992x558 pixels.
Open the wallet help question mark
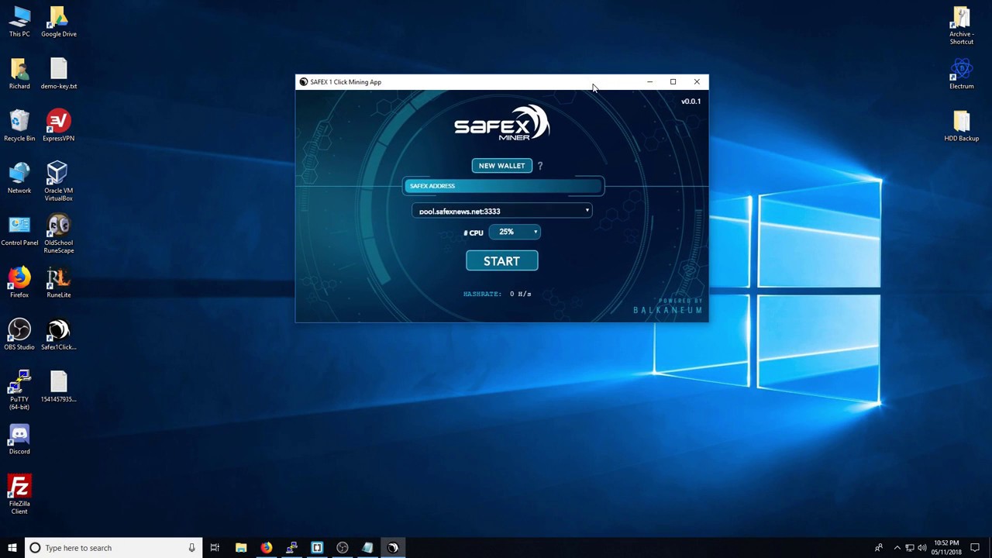[540, 166]
